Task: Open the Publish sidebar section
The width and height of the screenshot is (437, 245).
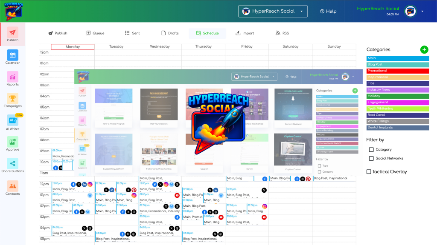Action: 12,34
